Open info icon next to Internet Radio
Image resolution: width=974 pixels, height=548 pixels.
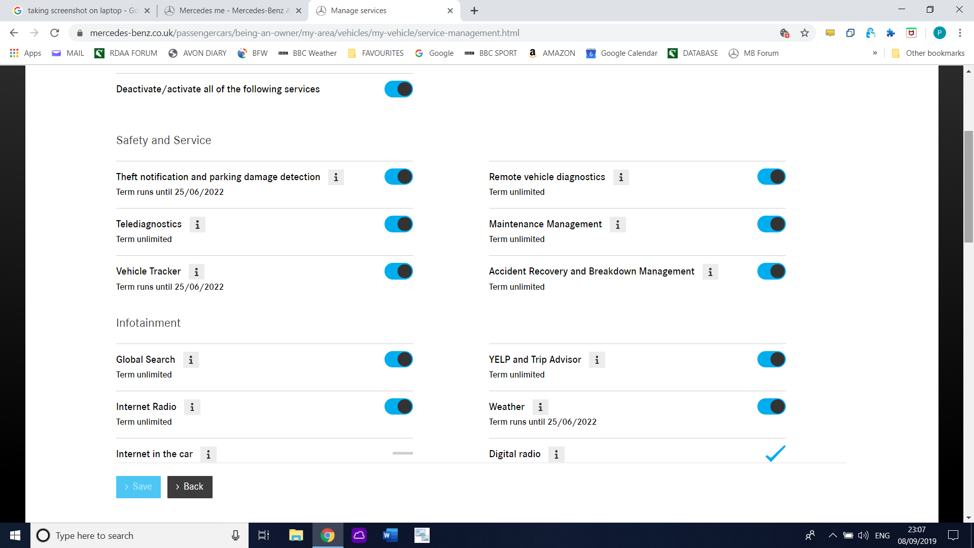[192, 407]
